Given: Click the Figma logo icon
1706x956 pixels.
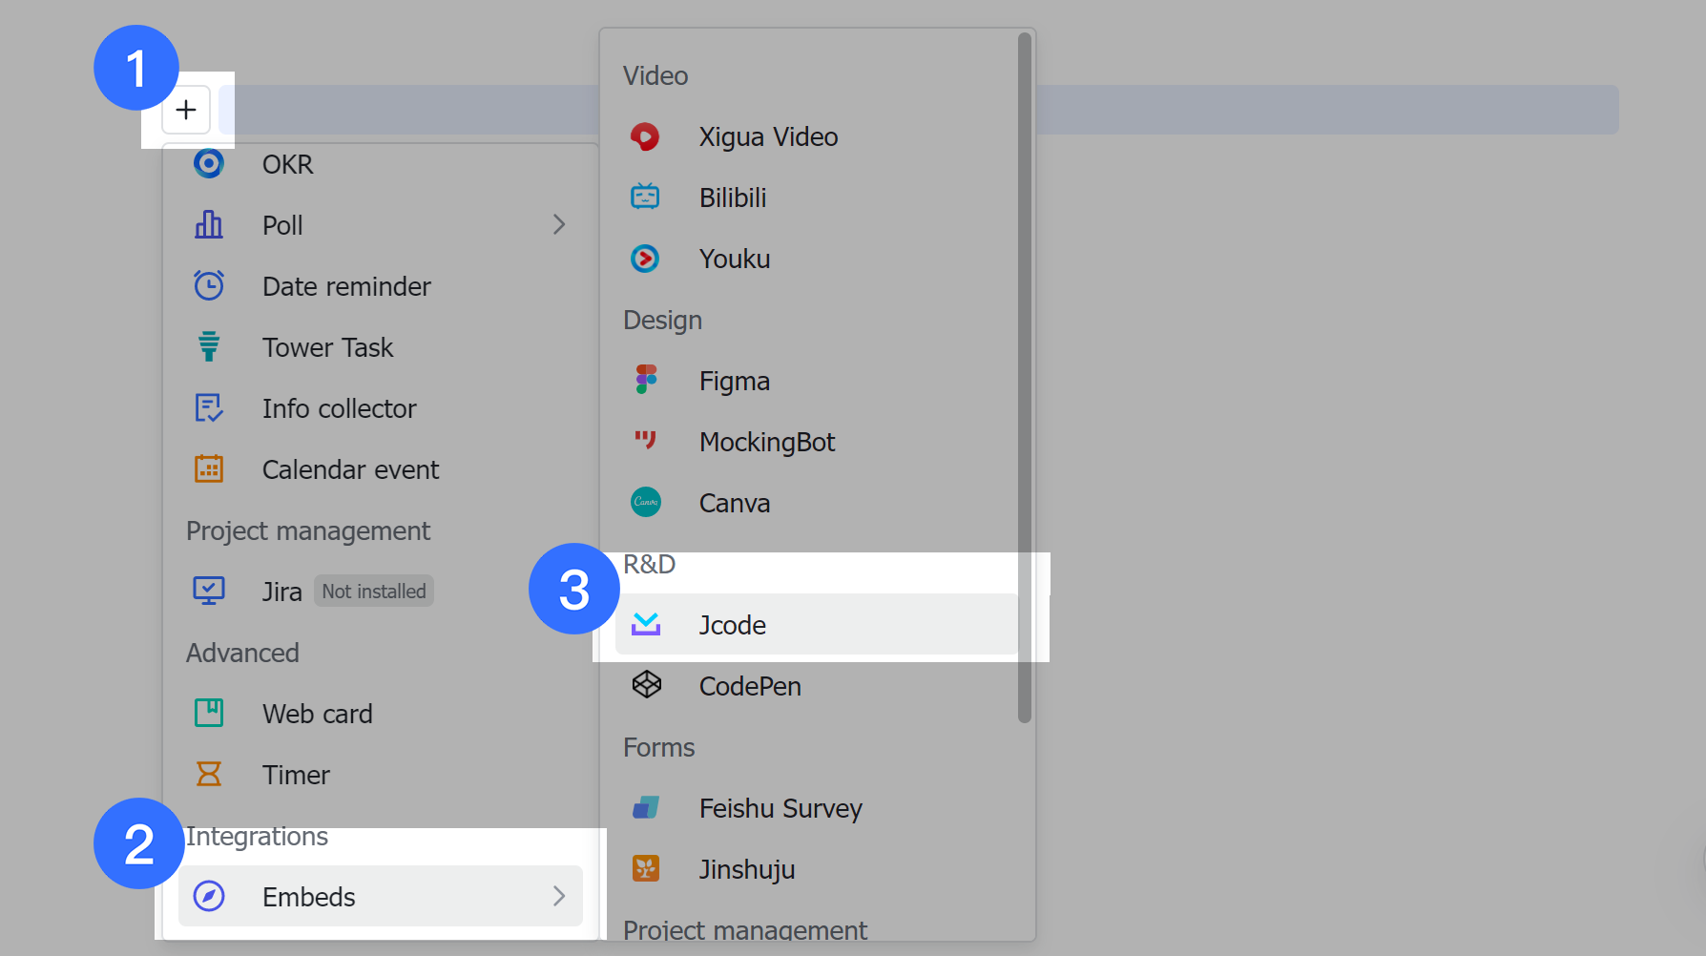Looking at the screenshot, I should [646, 379].
